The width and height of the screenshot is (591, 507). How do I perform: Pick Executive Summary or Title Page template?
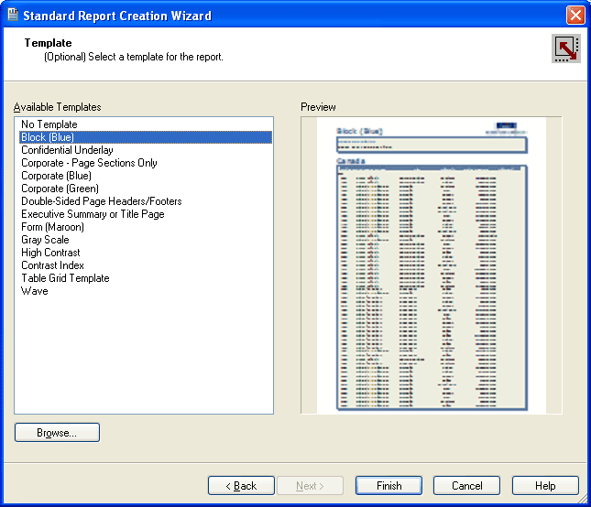pos(93,214)
